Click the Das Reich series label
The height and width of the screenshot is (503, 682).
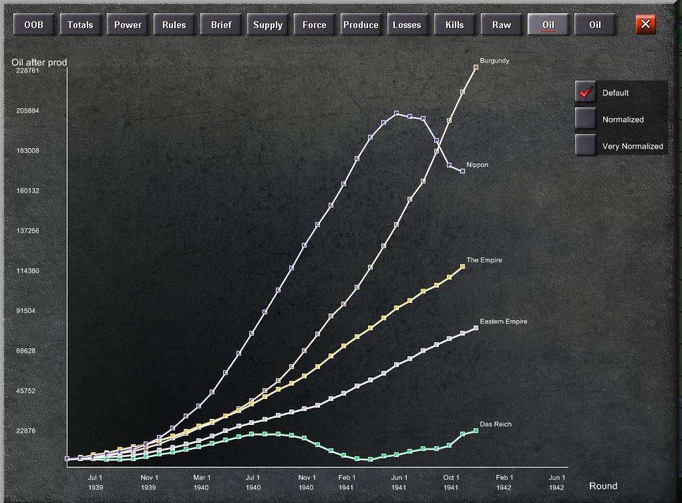496,424
